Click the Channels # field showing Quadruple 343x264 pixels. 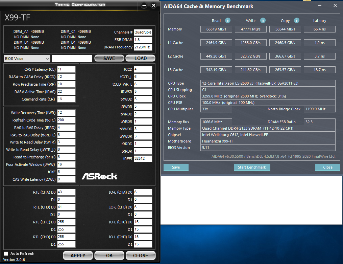pos(143,32)
